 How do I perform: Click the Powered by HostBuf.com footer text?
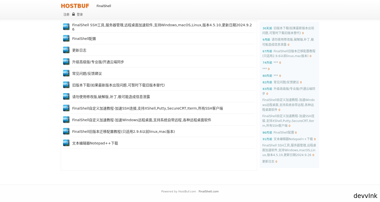pyautogui.click(x=179, y=191)
